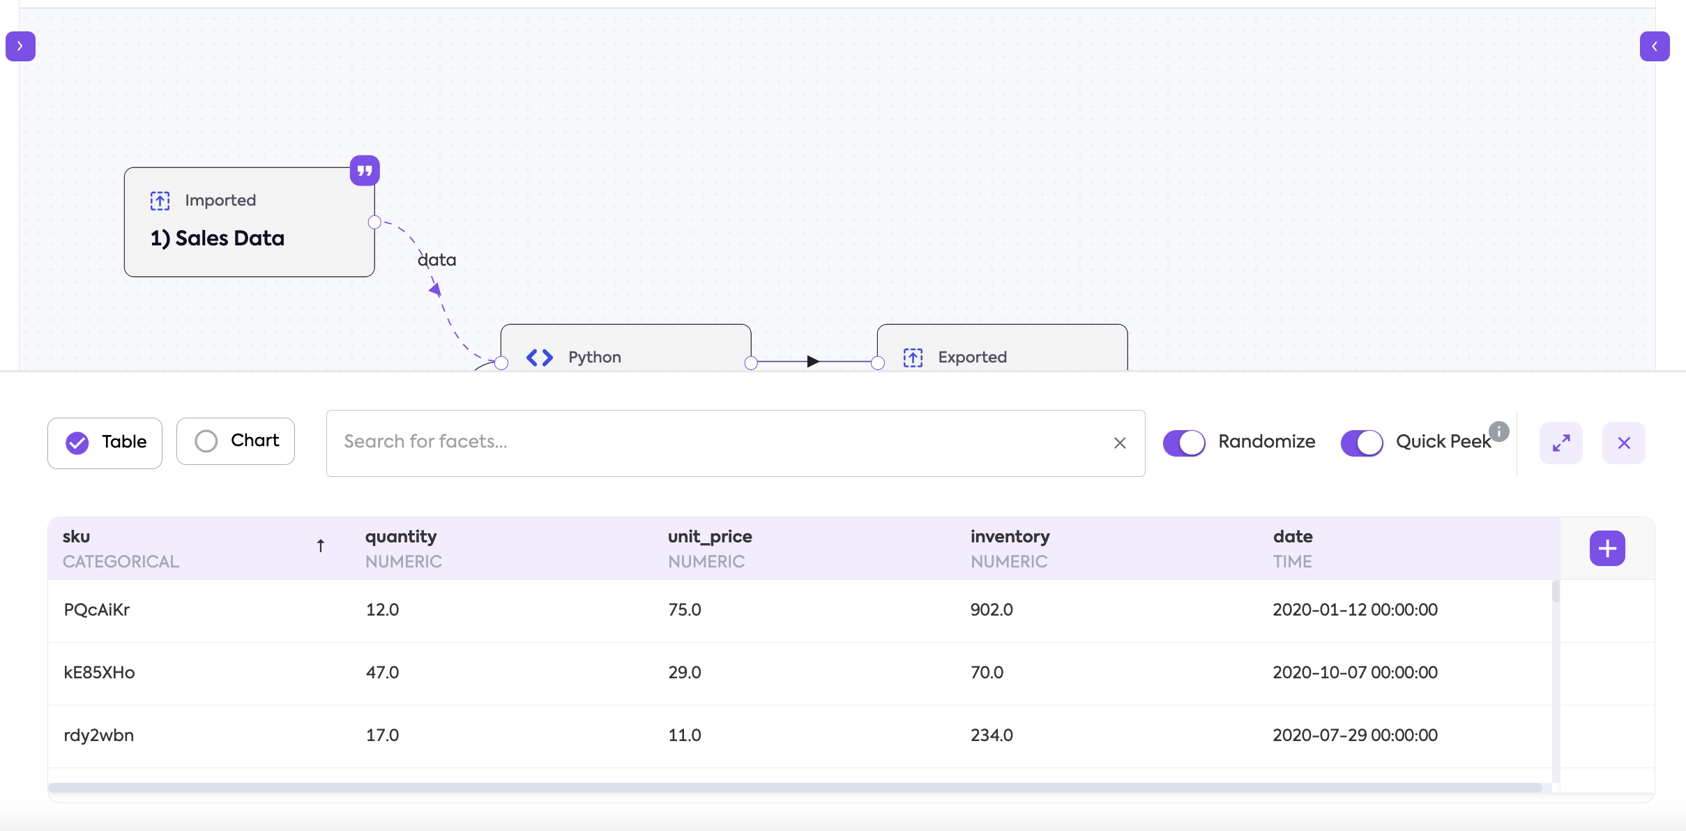Click the quantity column header
The image size is (1686, 831).
coord(402,537)
